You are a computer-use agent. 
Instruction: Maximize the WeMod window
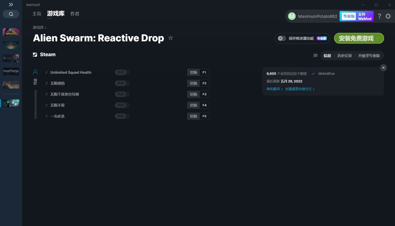[x=376, y=5]
